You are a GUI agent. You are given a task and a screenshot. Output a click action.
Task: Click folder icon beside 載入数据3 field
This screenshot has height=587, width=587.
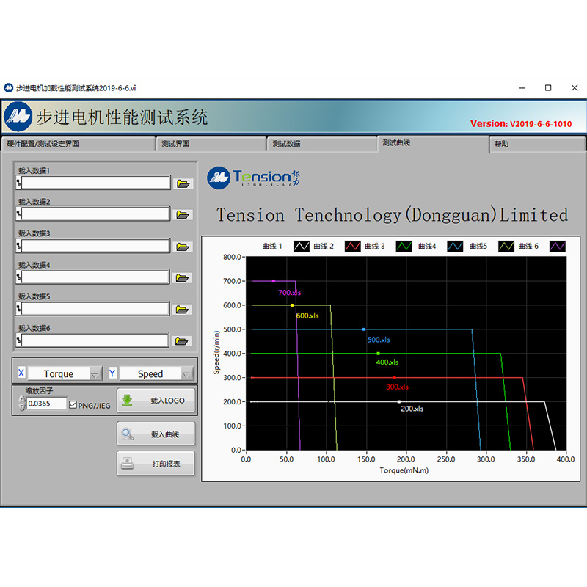click(183, 247)
